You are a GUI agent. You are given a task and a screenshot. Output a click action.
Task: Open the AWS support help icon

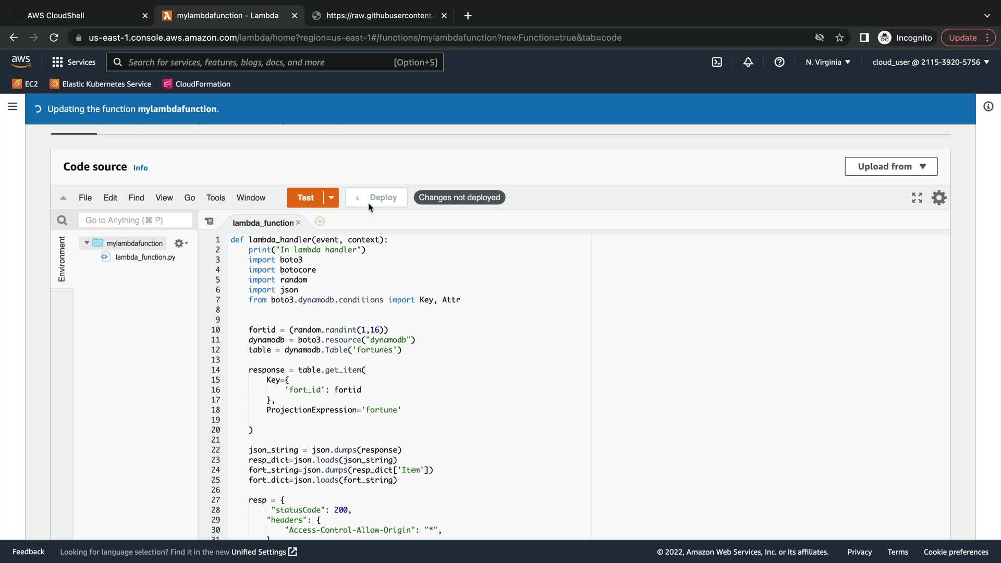pos(779,62)
